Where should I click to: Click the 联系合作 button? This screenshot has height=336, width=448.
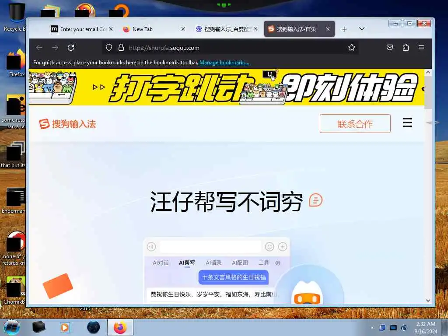click(x=355, y=124)
